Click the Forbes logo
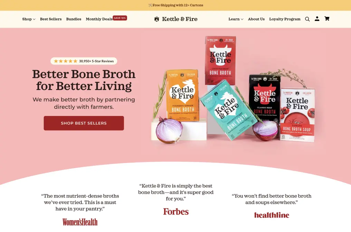 [x=176, y=212]
